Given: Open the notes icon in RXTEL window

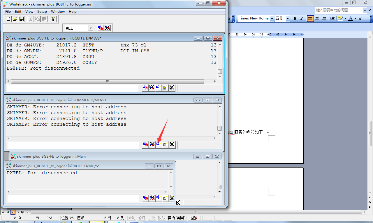Looking at the screenshot, I should [x=165, y=198].
